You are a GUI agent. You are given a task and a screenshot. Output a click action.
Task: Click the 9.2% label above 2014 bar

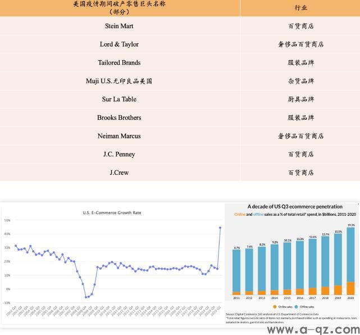pyautogui.click(x=275, y=242)
